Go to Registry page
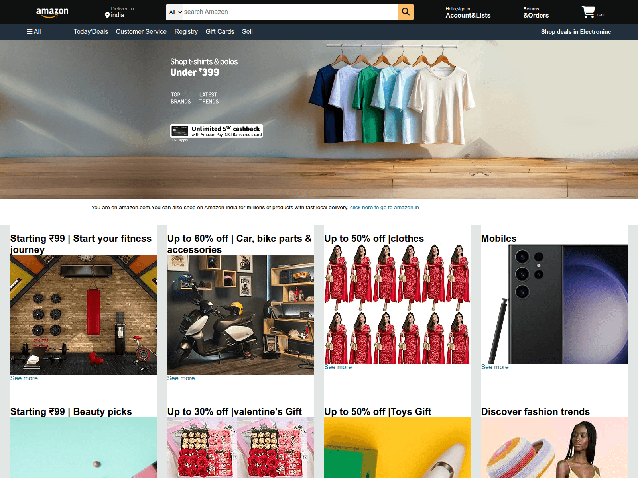The height and width of the screenshot is (478, 638). click(x=186, y=32)
